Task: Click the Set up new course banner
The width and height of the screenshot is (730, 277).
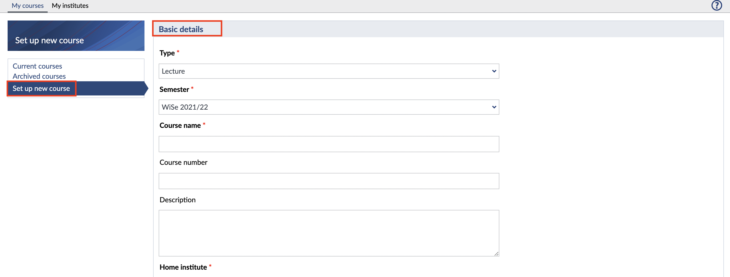Action: click(76, 36)
